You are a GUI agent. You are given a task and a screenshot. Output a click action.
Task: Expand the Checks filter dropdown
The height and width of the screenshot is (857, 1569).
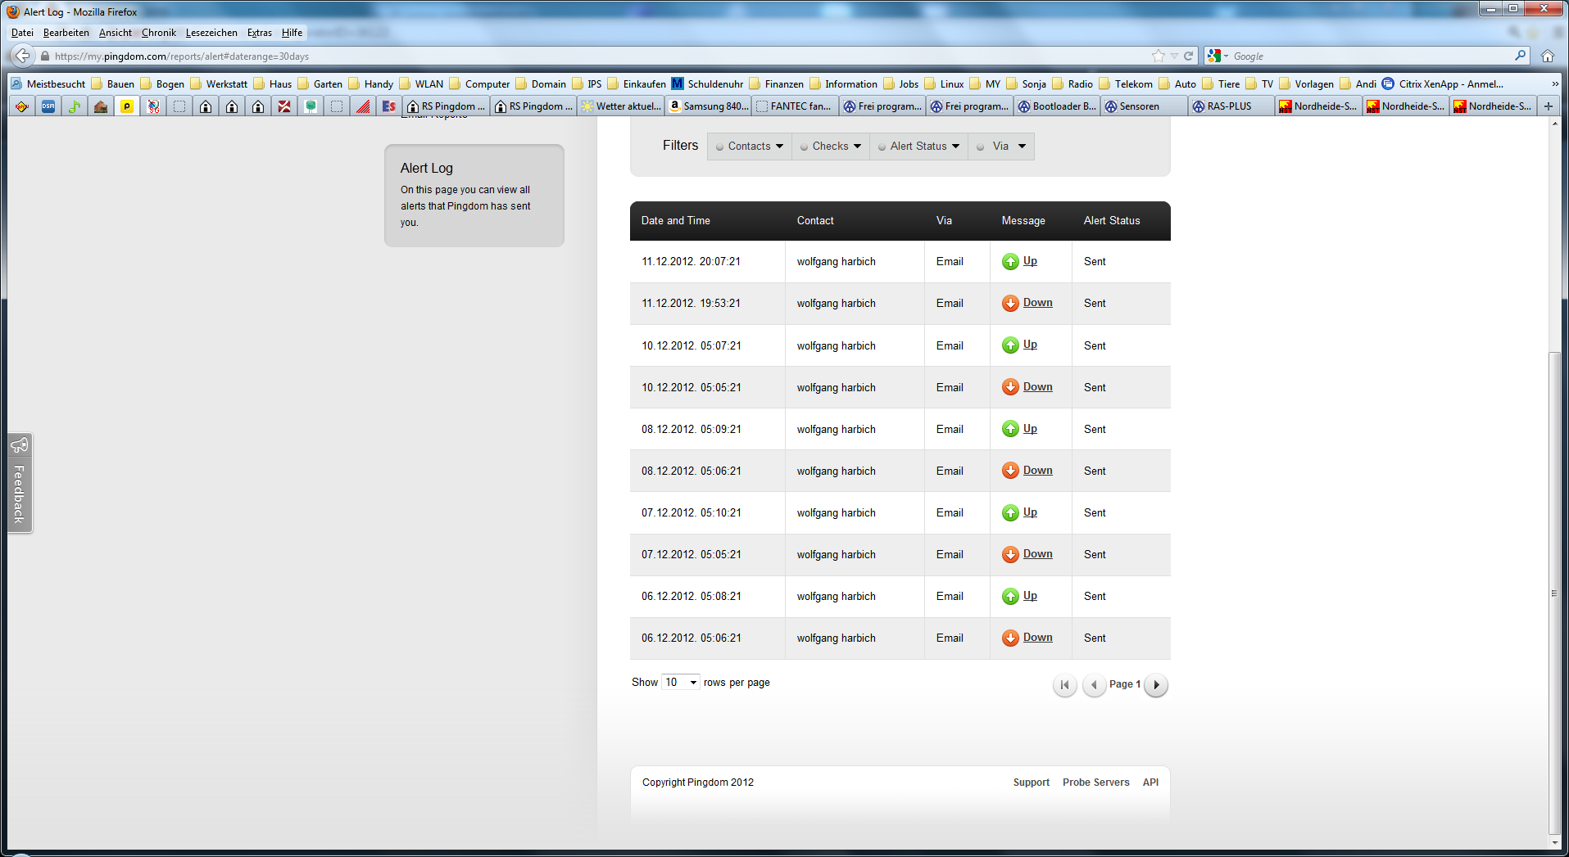(831, 147)
